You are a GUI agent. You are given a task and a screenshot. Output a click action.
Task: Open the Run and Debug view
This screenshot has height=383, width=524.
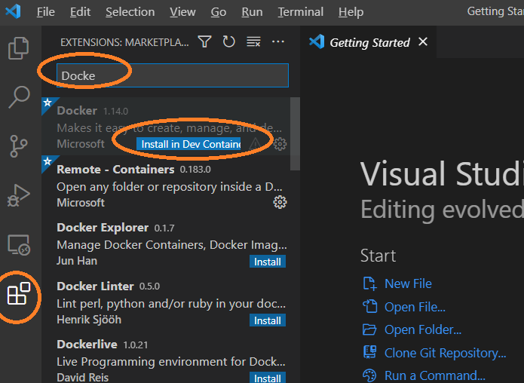coord(19,195)
